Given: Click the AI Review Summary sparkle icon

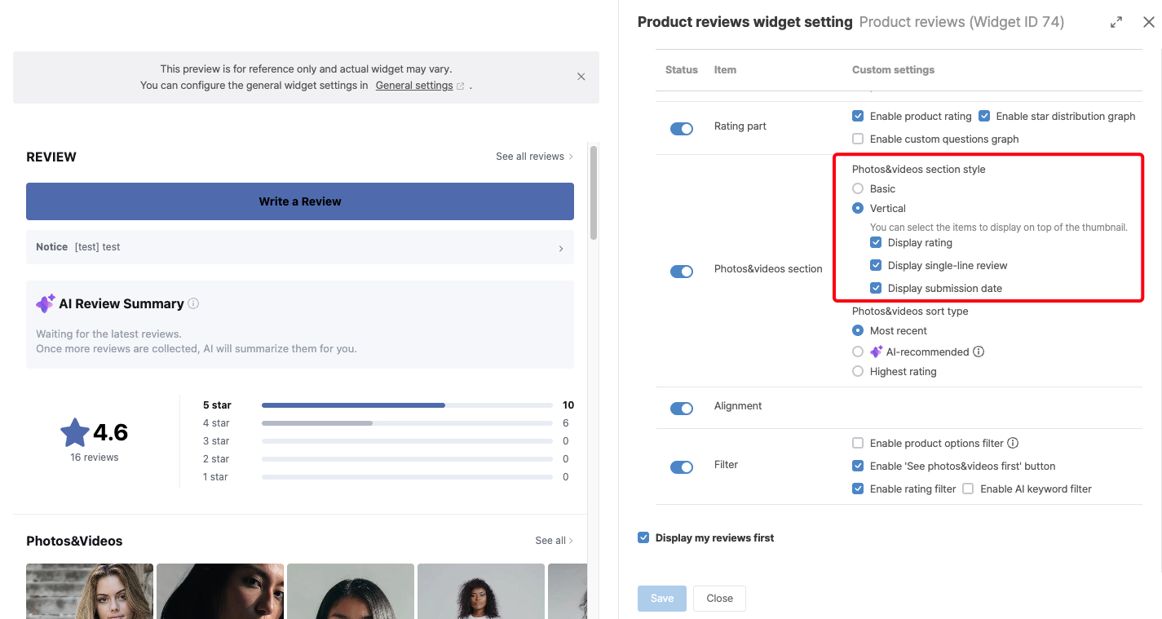Looking at the screenshot, I should (46, 303).
